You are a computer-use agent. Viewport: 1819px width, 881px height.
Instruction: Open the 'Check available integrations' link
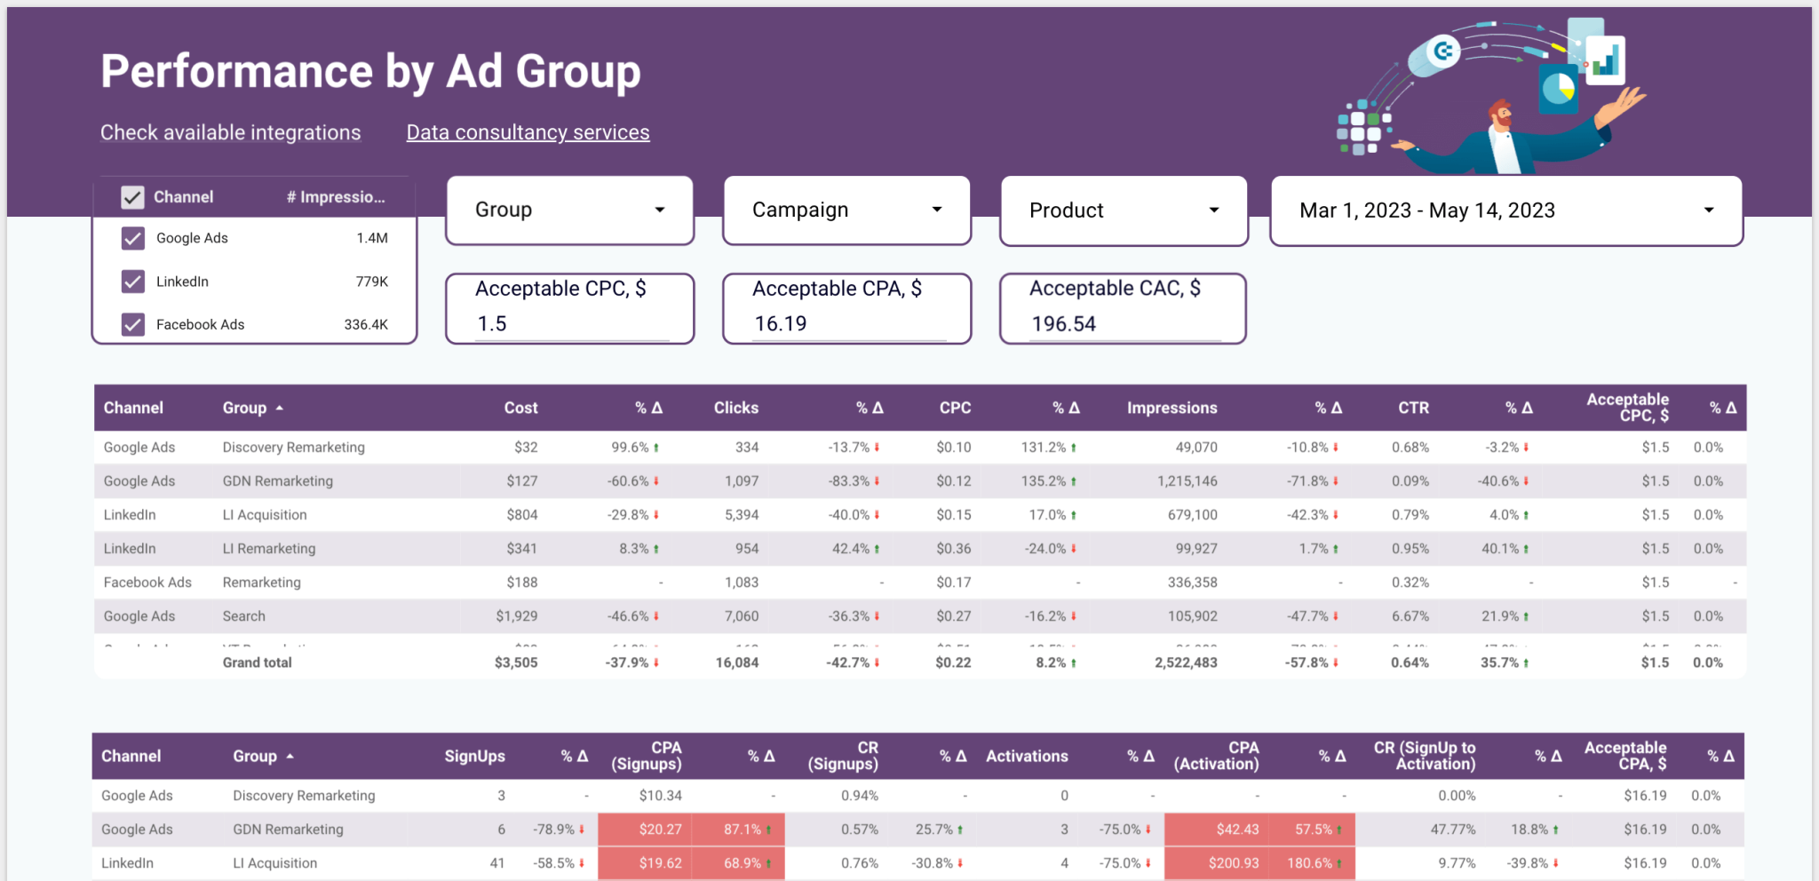click(x=230, y=131)
